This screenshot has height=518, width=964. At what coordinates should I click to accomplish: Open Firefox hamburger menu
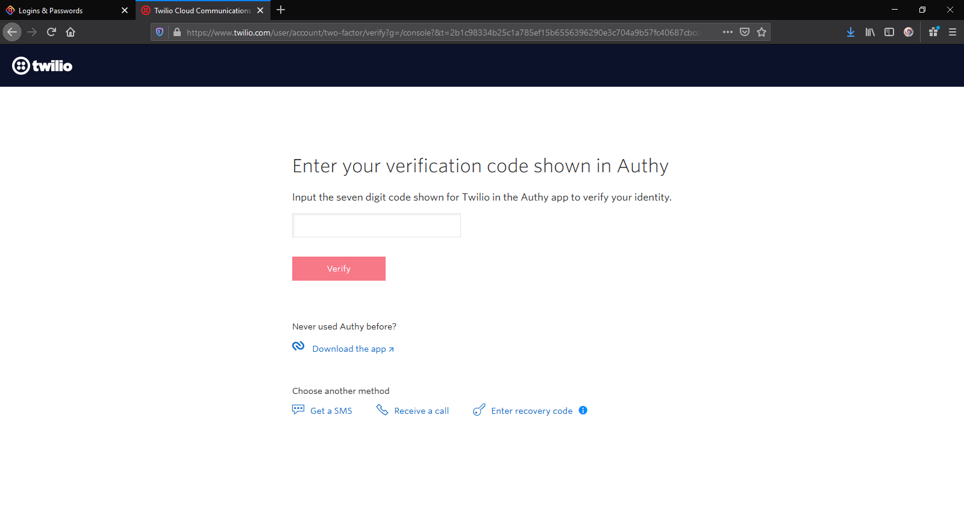click(953, 32)
